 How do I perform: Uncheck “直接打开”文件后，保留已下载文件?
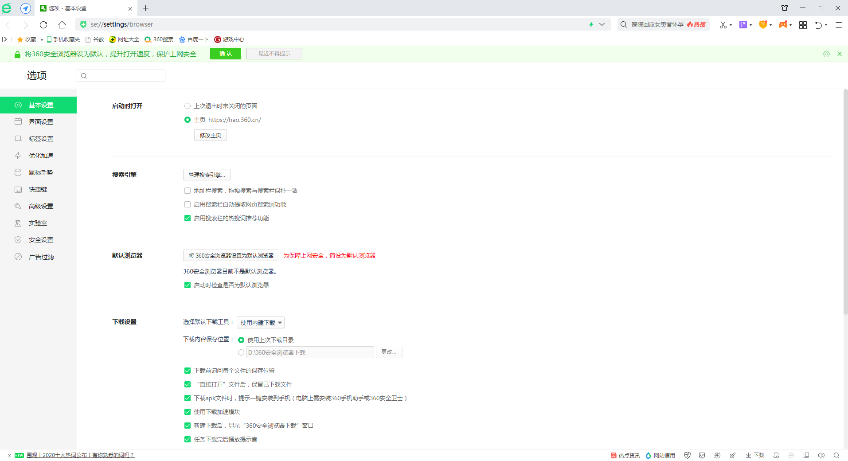[188, 384]
